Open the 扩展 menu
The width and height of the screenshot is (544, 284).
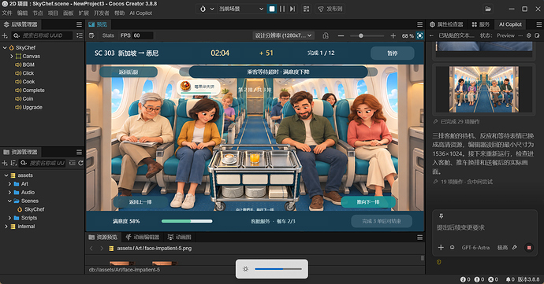(x=84, y=13)
